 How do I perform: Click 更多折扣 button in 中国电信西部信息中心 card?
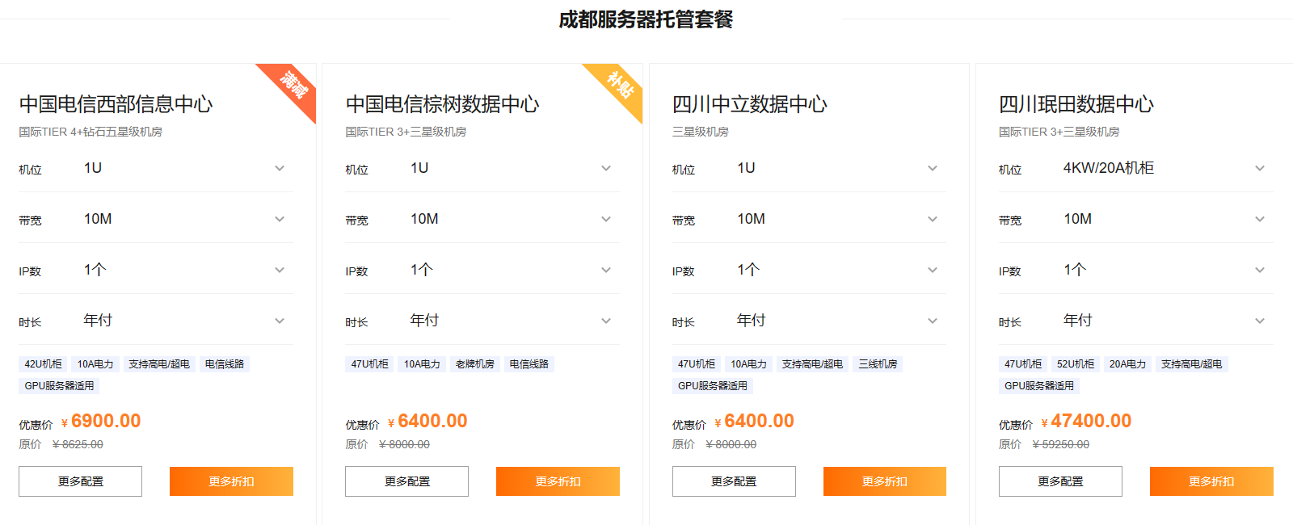[x=231, y=481]
